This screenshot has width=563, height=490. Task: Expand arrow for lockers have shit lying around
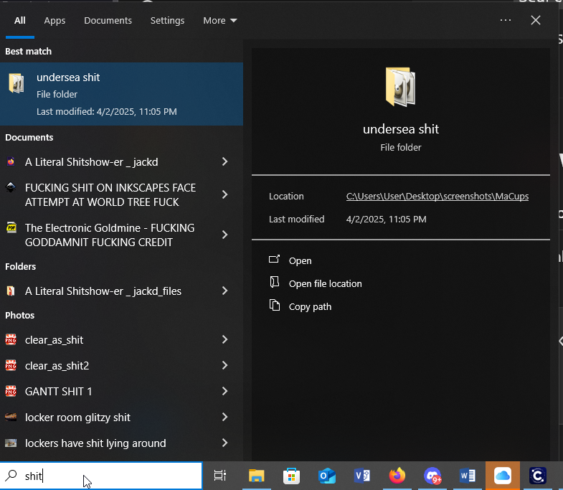pos(224,443)
